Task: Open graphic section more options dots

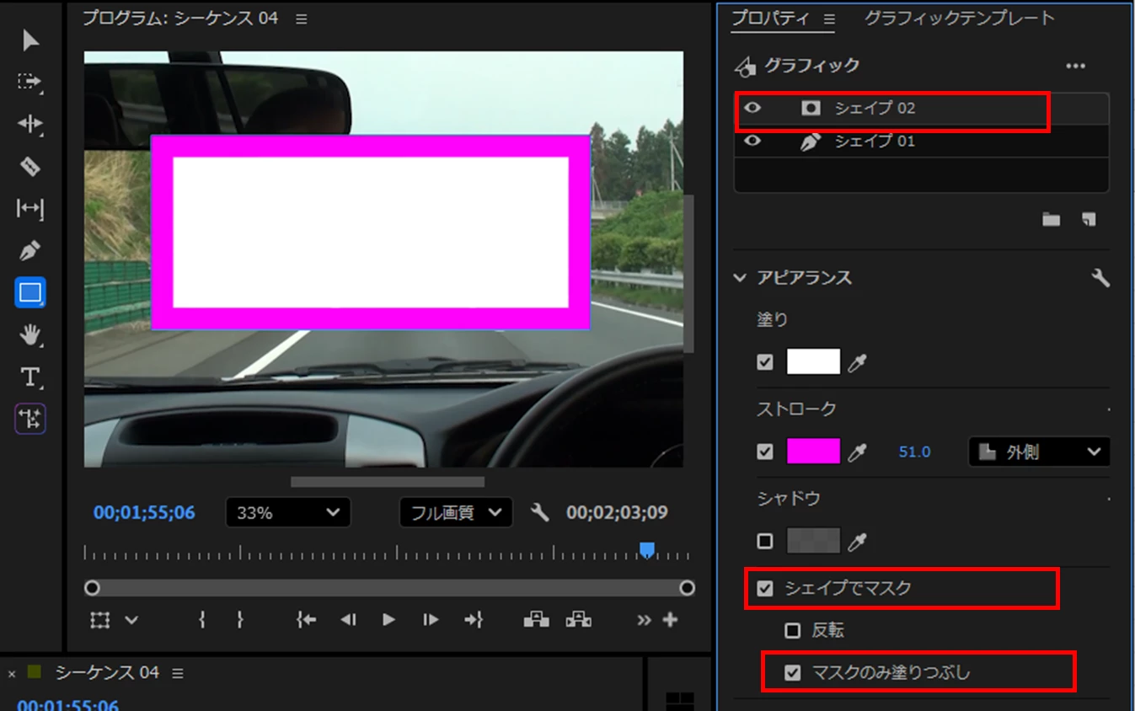Action: (1076, 66)
